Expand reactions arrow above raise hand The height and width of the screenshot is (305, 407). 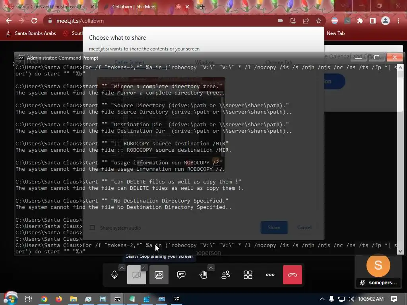[x=211, y=268]
